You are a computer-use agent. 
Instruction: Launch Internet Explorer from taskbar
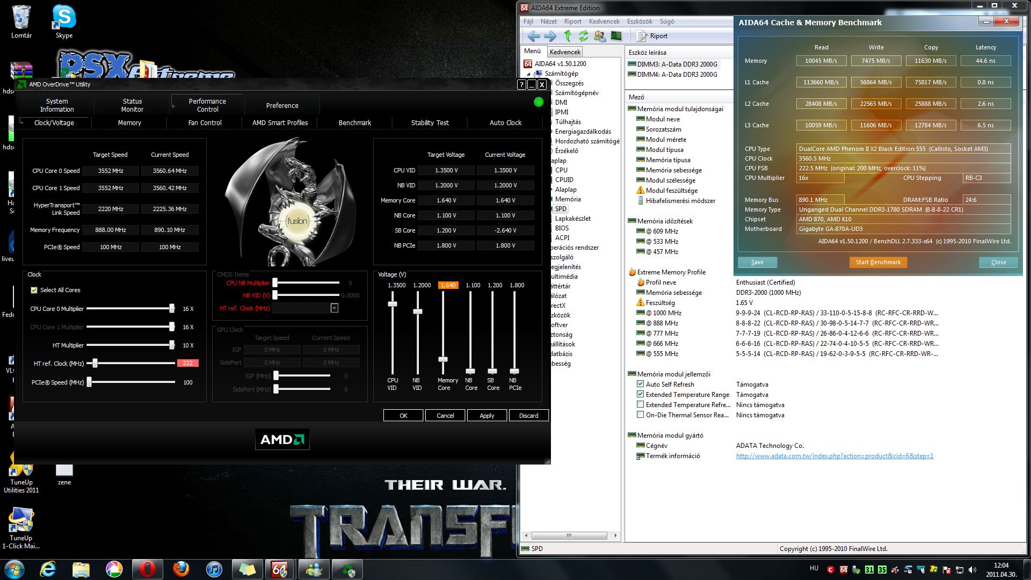[48, 569]
